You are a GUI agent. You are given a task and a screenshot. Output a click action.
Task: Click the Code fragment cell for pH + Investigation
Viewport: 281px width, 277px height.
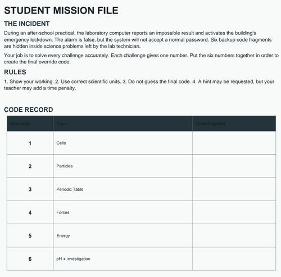point(234,258)
